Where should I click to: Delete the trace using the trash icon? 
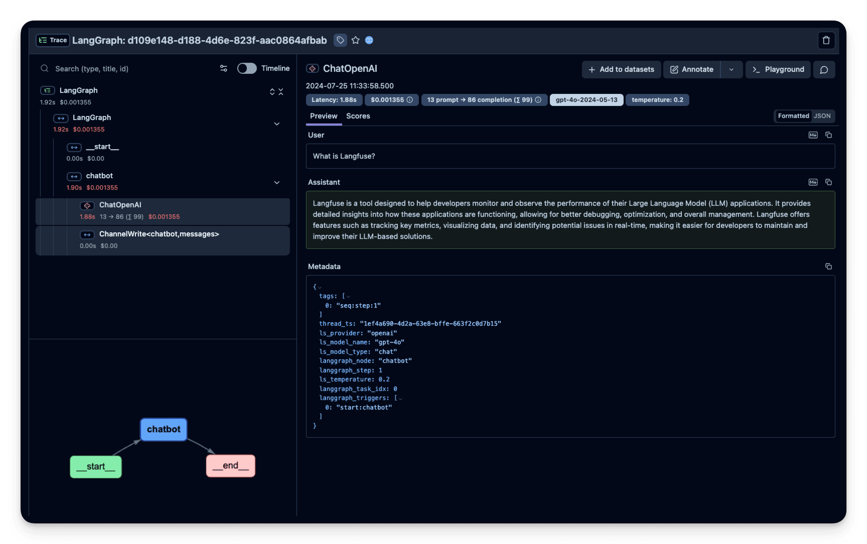(826, 40)
